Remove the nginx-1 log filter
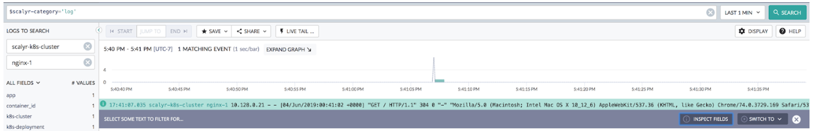Image resolution: width=813 pixels, height=131 pixels. point(88,63)
